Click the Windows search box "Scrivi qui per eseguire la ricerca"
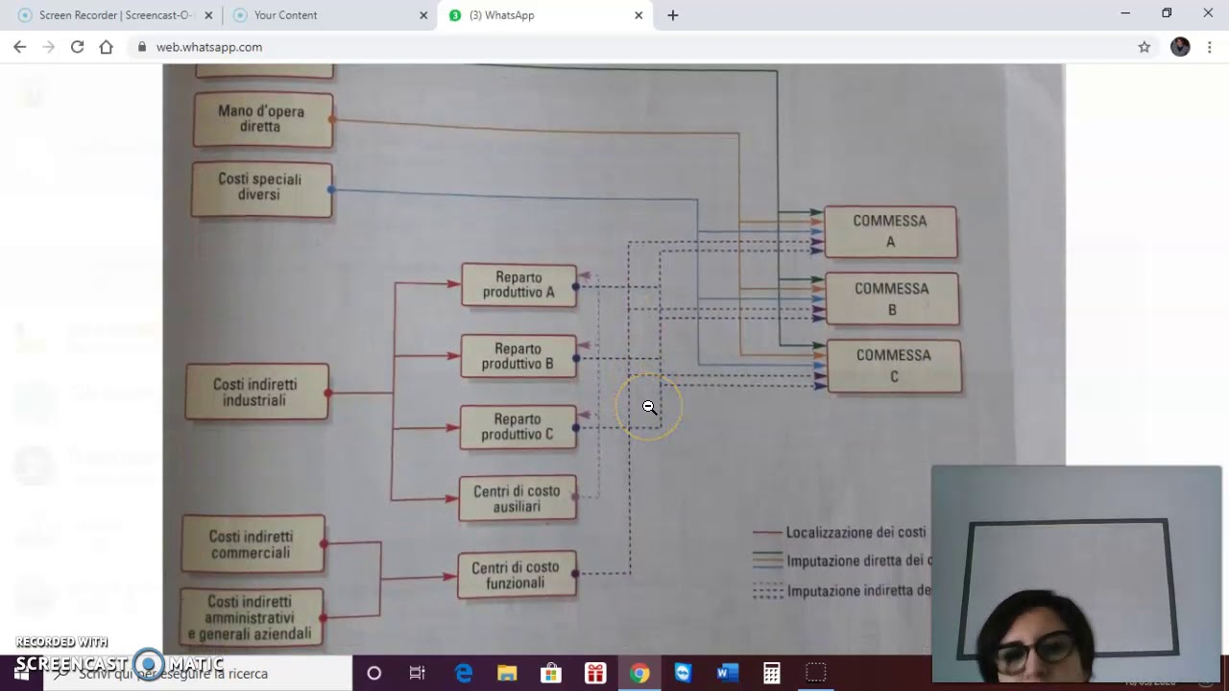Viewport: 1229px width, 691px height. pos(199,674)
